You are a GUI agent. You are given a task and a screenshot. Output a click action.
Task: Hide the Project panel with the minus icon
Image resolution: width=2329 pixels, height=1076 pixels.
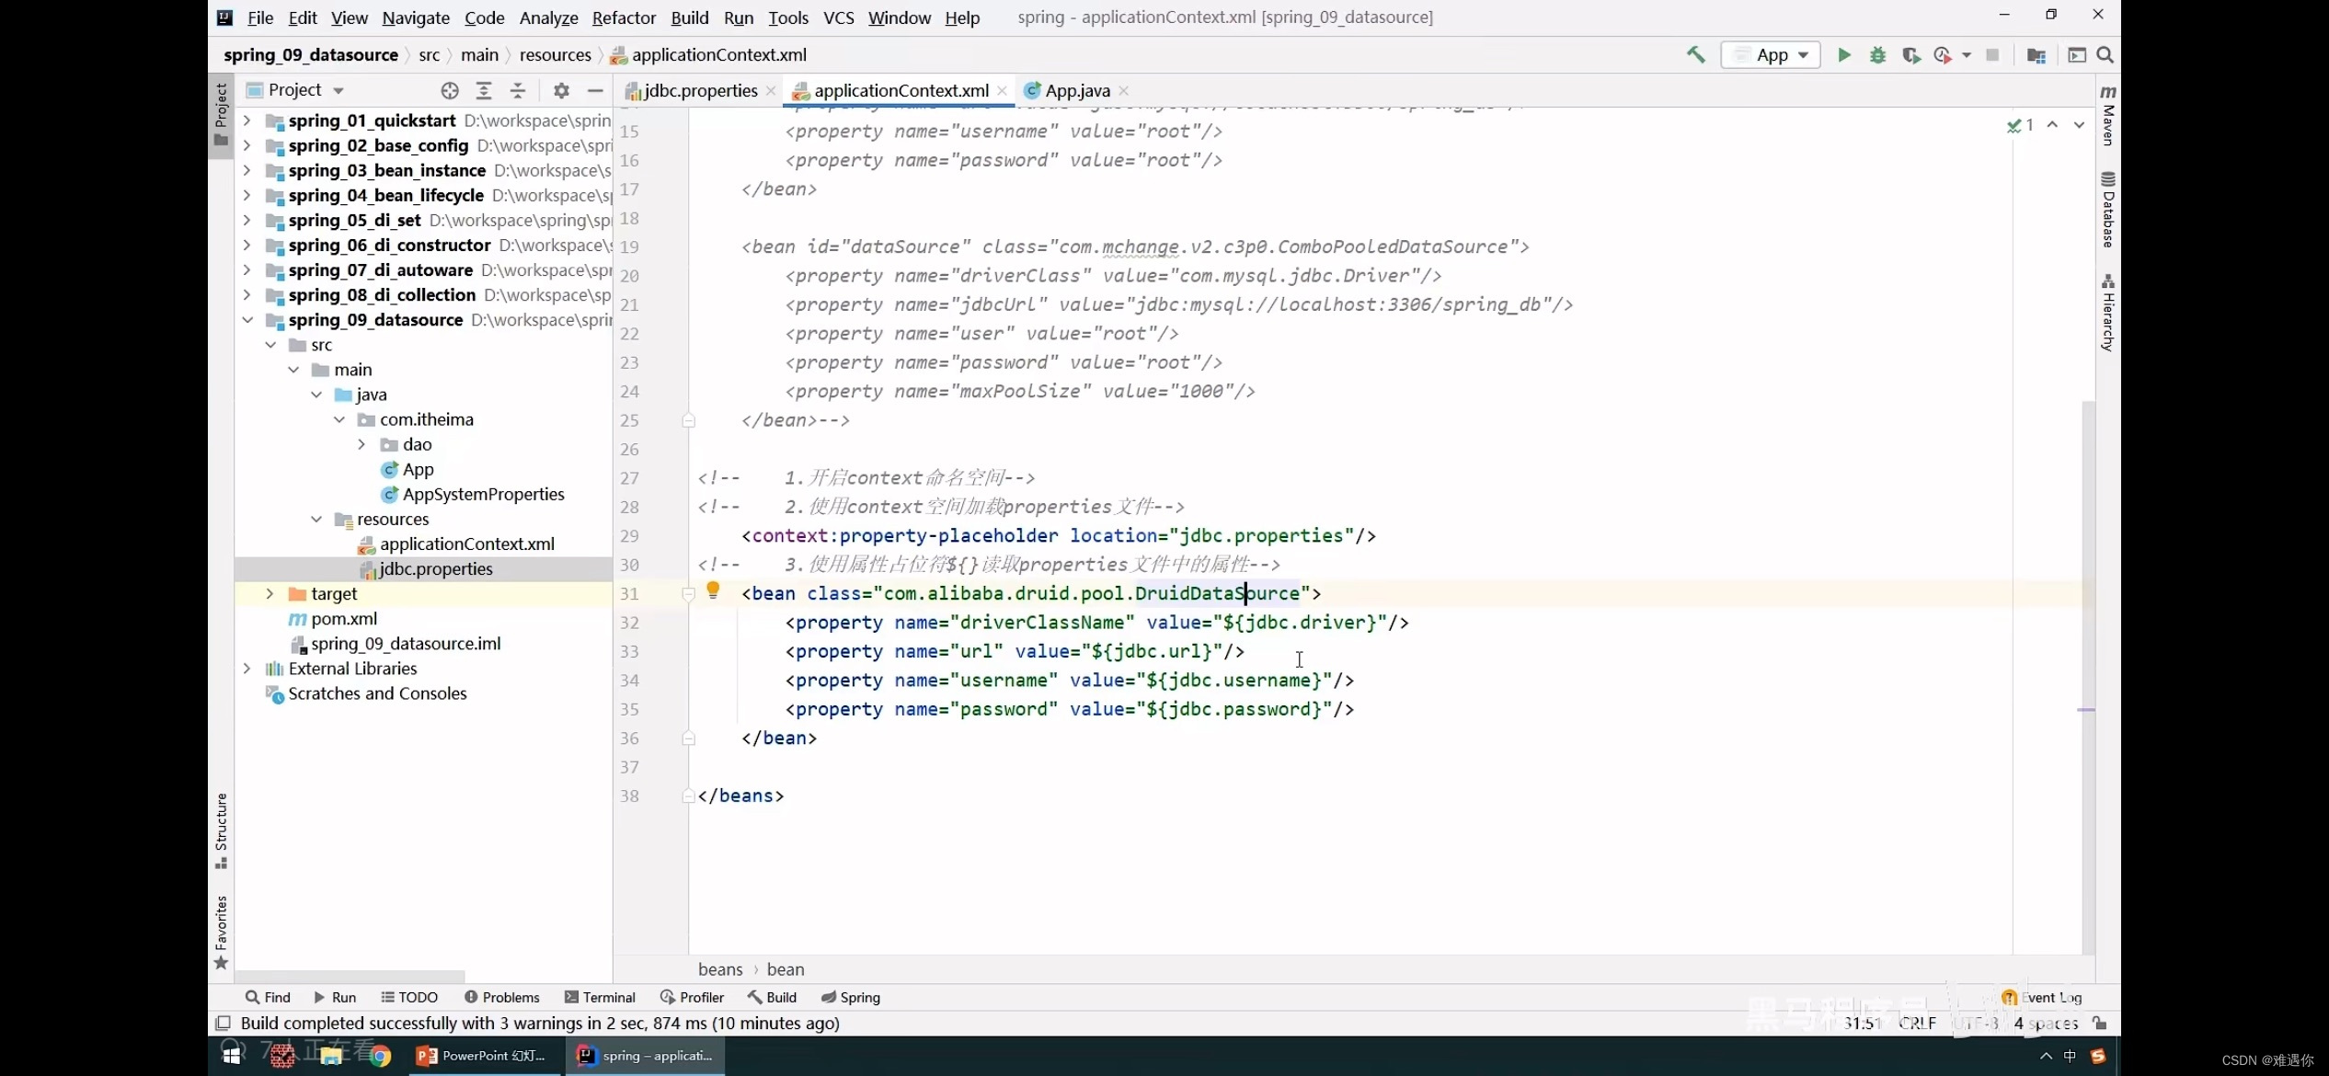[595, 90]
